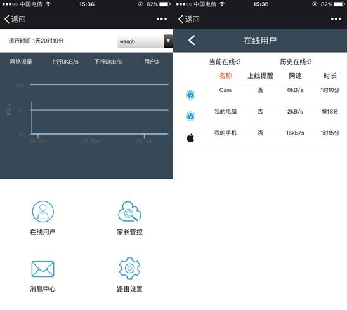This screenshot has width=347, height=310.
Task: Open the 家长管控 parental control icon
Action: [x=129, y=212]
